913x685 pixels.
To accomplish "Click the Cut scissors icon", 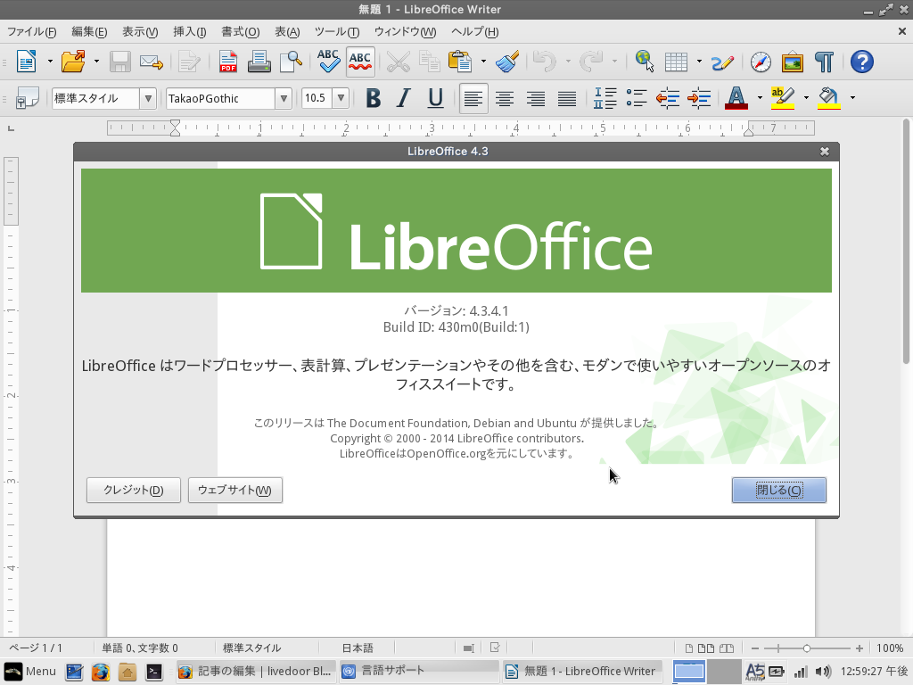I will point(399,62).
